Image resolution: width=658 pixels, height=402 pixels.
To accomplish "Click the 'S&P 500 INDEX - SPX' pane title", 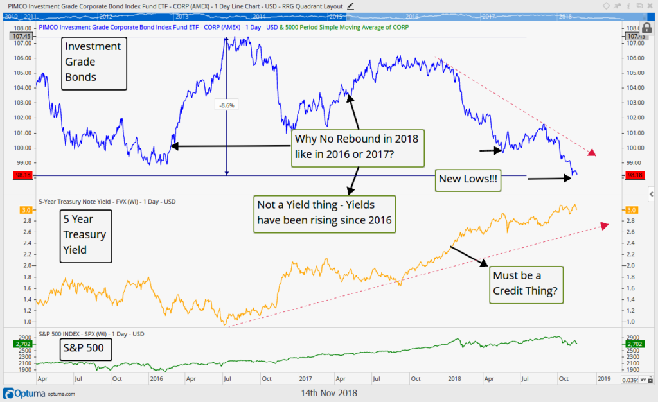I will tap(91, 334).
